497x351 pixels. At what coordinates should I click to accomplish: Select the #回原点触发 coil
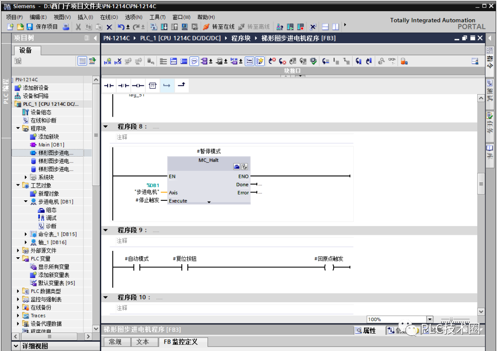329,267
